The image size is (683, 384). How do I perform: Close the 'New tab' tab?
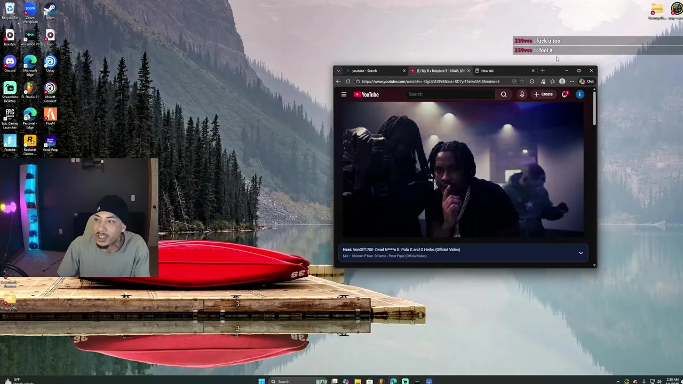click(533, 70)
